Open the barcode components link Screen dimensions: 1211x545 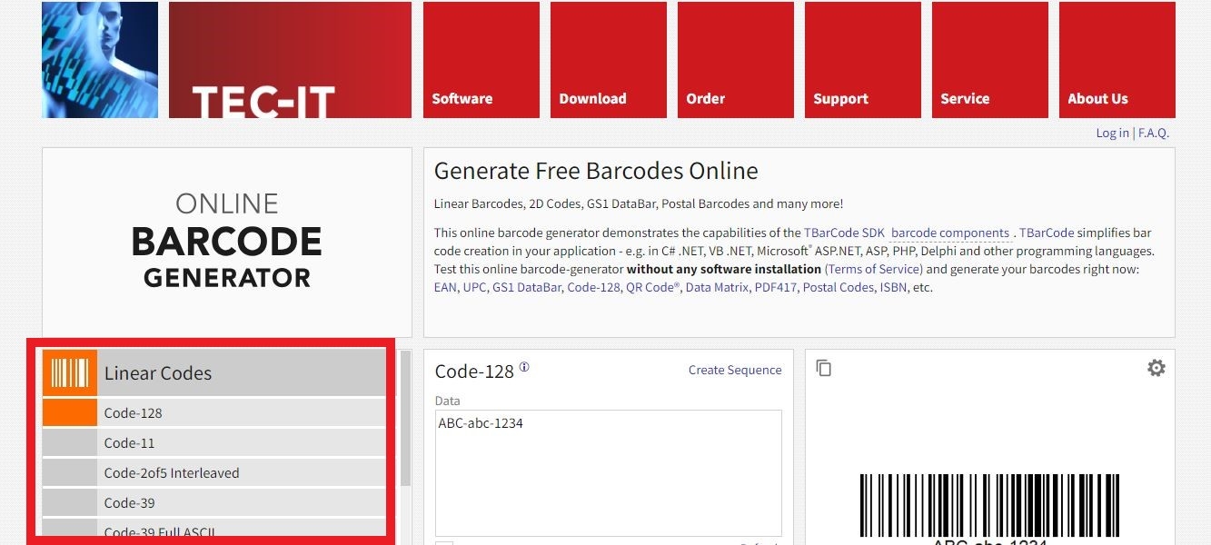[x=950, y=233]
